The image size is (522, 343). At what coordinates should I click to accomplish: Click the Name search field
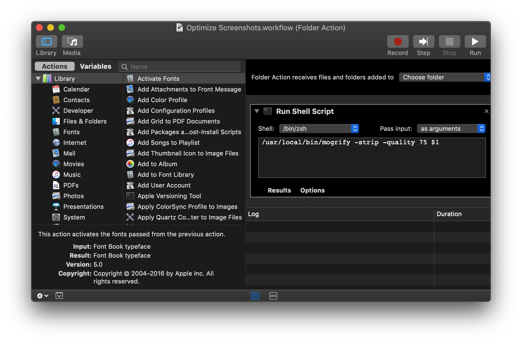(x=179, y=67)
